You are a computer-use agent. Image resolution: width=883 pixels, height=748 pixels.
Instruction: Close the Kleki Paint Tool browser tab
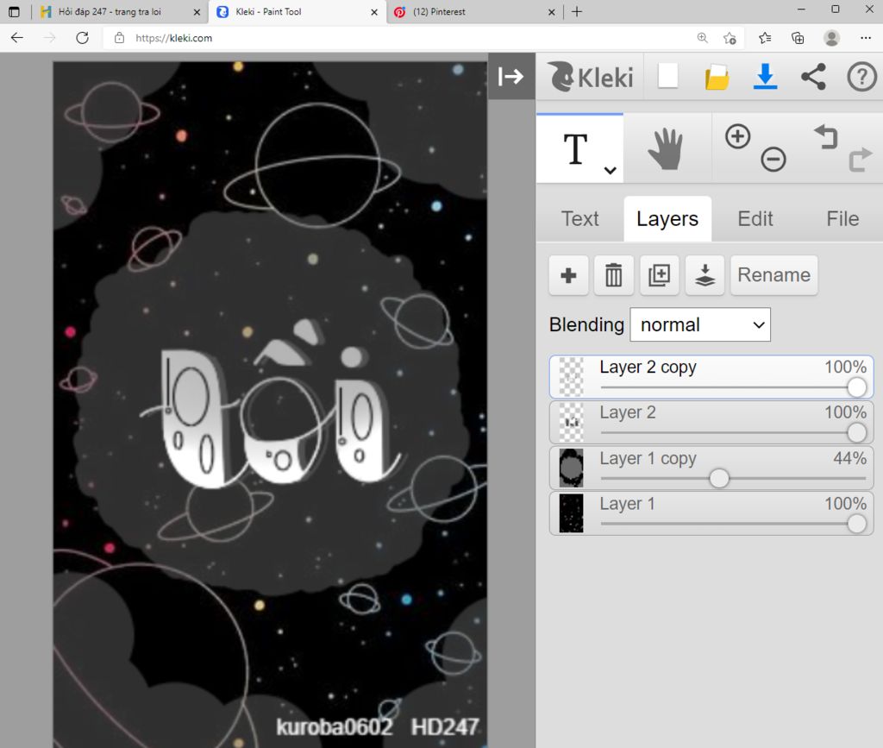pyautogui.click(x=374, y=12)
